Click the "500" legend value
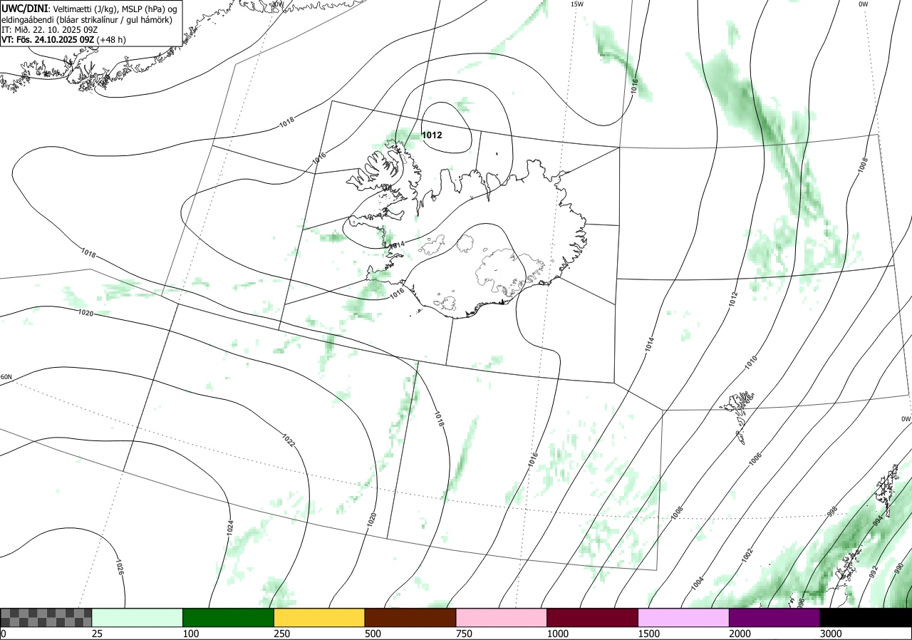This screenshot has width=912, height=640. tap(373, 634)
